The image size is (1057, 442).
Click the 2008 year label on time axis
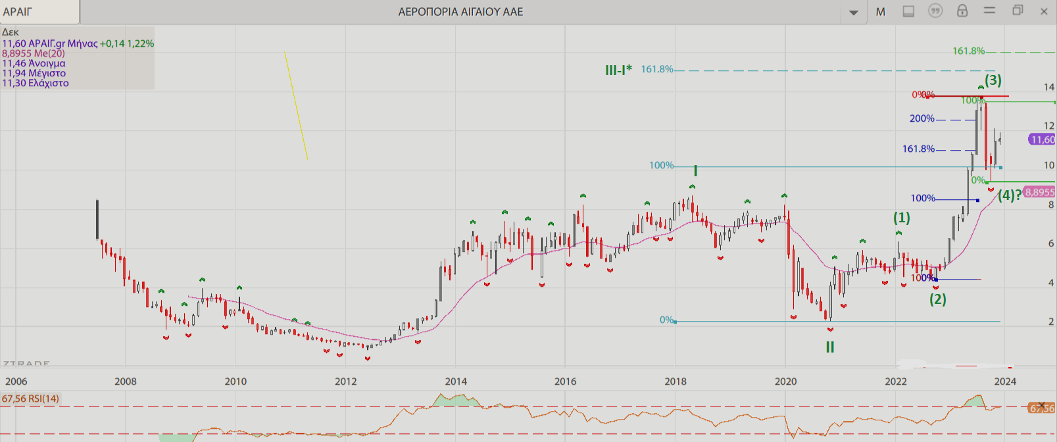[x=126, y=381]
